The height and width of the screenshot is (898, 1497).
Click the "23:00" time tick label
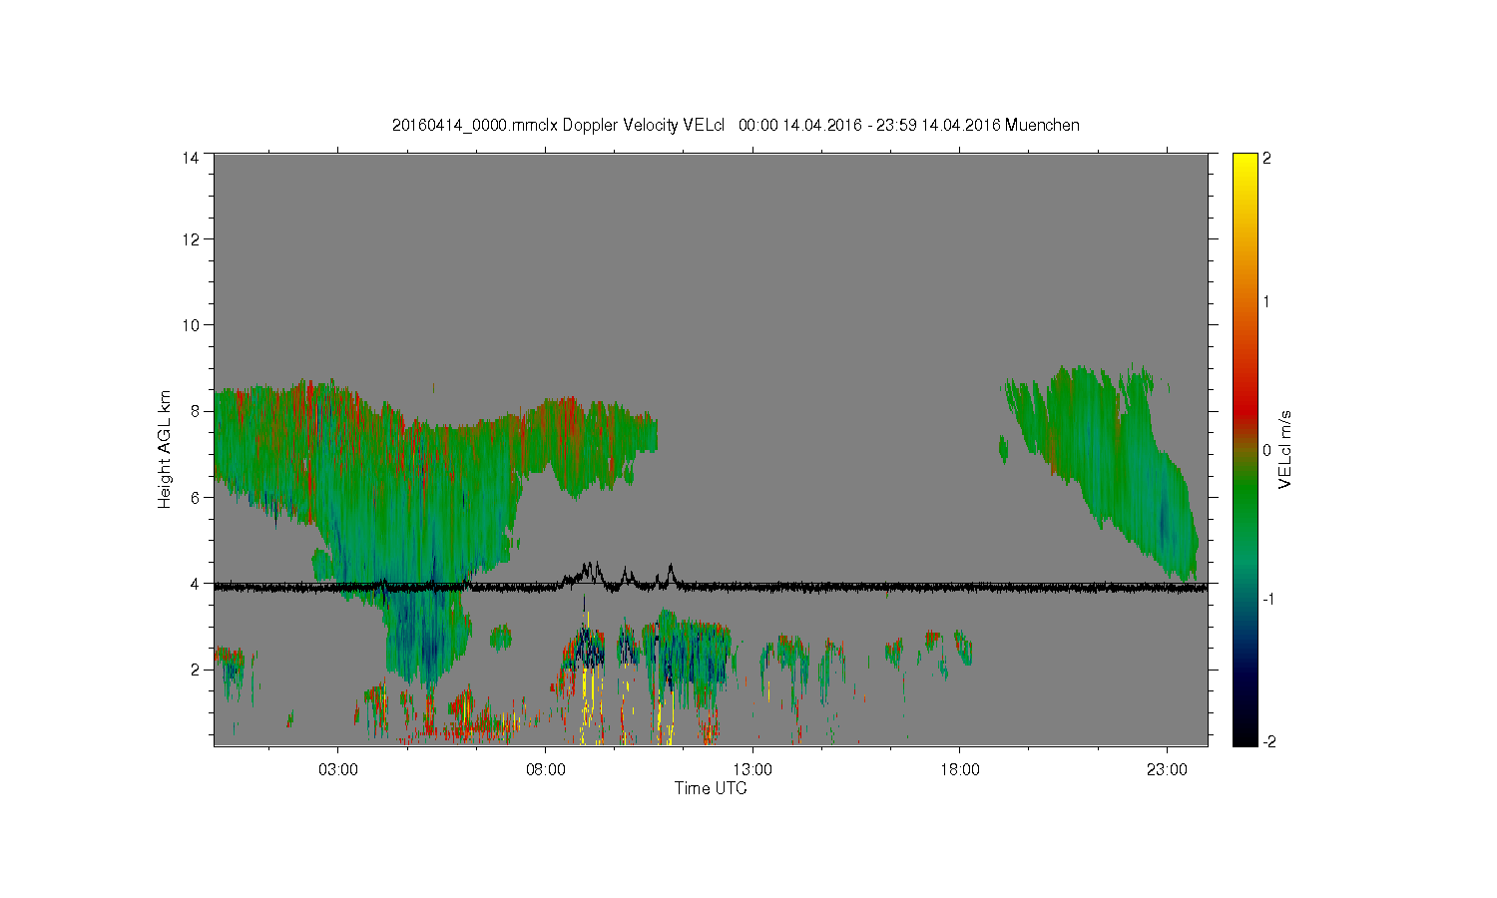[x=1167, y=770]
